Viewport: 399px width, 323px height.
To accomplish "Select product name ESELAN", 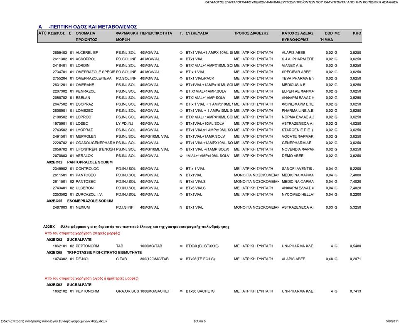I will pyautogui.click(x=83, y=98).
